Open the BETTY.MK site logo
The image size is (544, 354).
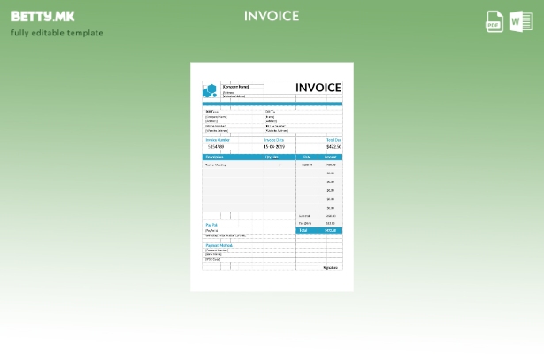tap(42, 16)
